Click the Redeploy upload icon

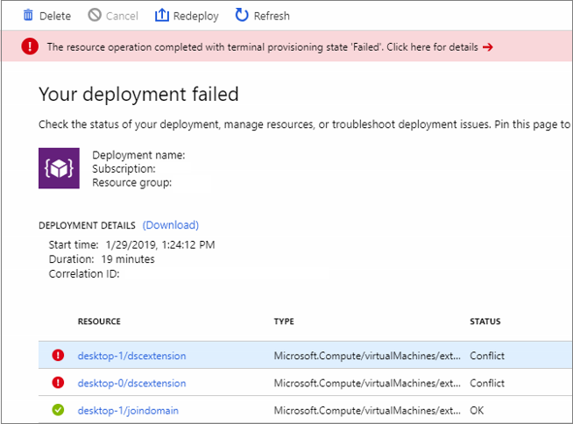coord(161,16)
